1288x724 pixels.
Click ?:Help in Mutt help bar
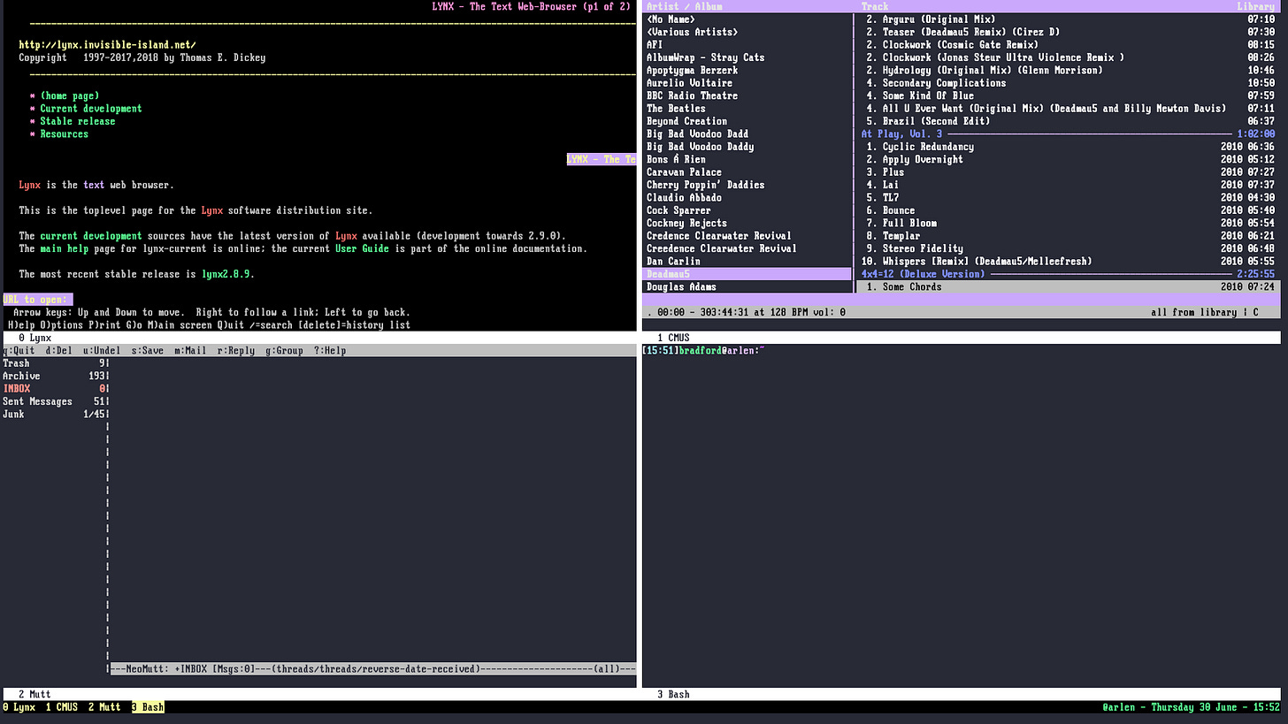330,351
